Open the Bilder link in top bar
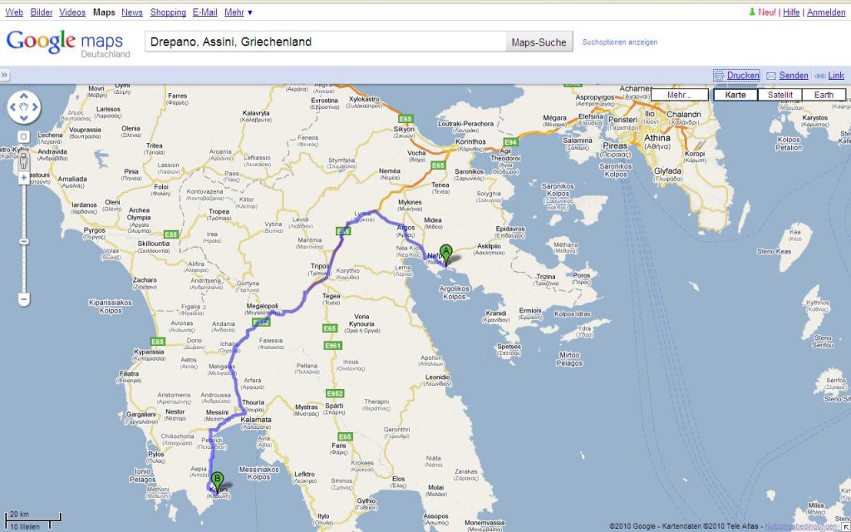 42,12
